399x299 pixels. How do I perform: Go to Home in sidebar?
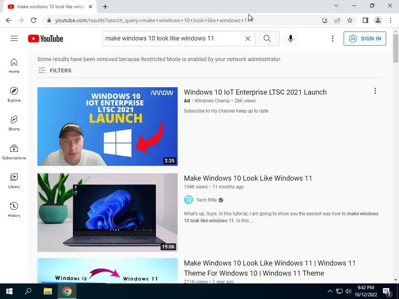[14, 66]
